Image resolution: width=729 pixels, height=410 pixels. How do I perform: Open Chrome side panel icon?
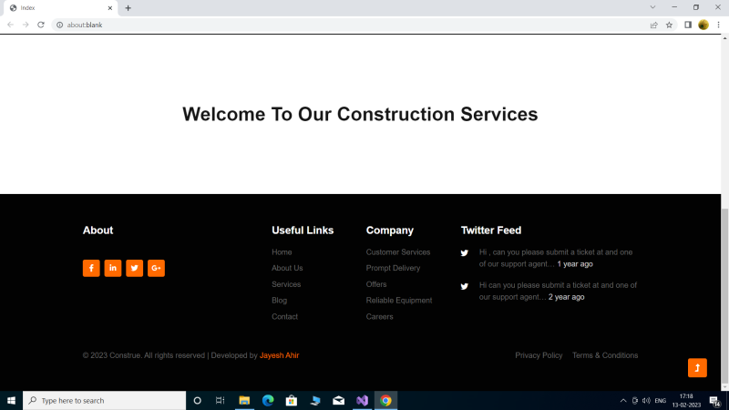688,25
